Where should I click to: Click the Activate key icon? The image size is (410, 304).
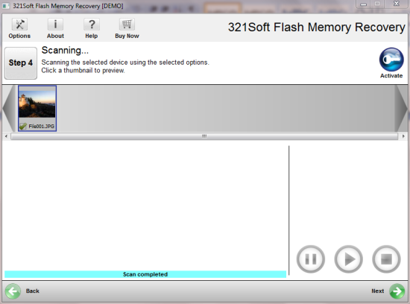[x=391, y=59]
